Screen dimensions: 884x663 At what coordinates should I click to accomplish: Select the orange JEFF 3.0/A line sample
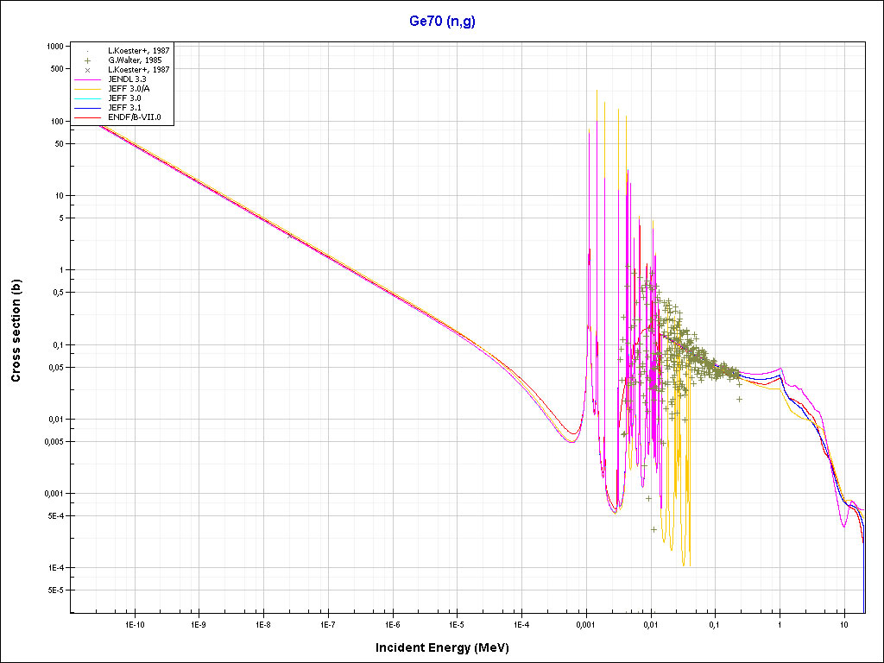click(88, 89)
